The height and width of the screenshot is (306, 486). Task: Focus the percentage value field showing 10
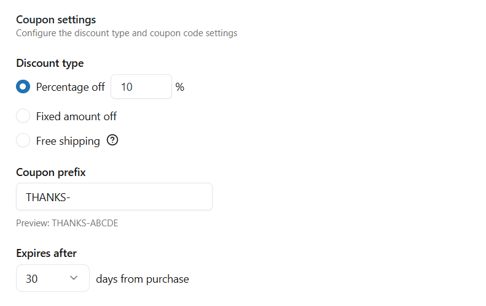[141, 87]
